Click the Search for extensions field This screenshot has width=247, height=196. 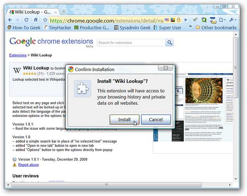(x=131, y=42)
